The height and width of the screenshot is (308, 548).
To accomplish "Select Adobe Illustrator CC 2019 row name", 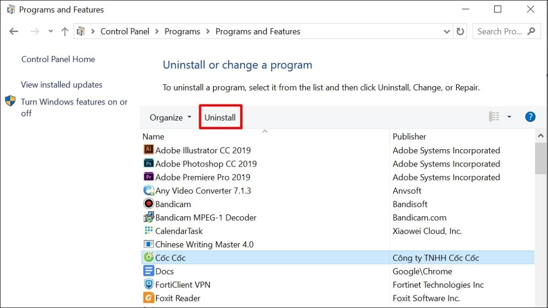I will 203,150.
